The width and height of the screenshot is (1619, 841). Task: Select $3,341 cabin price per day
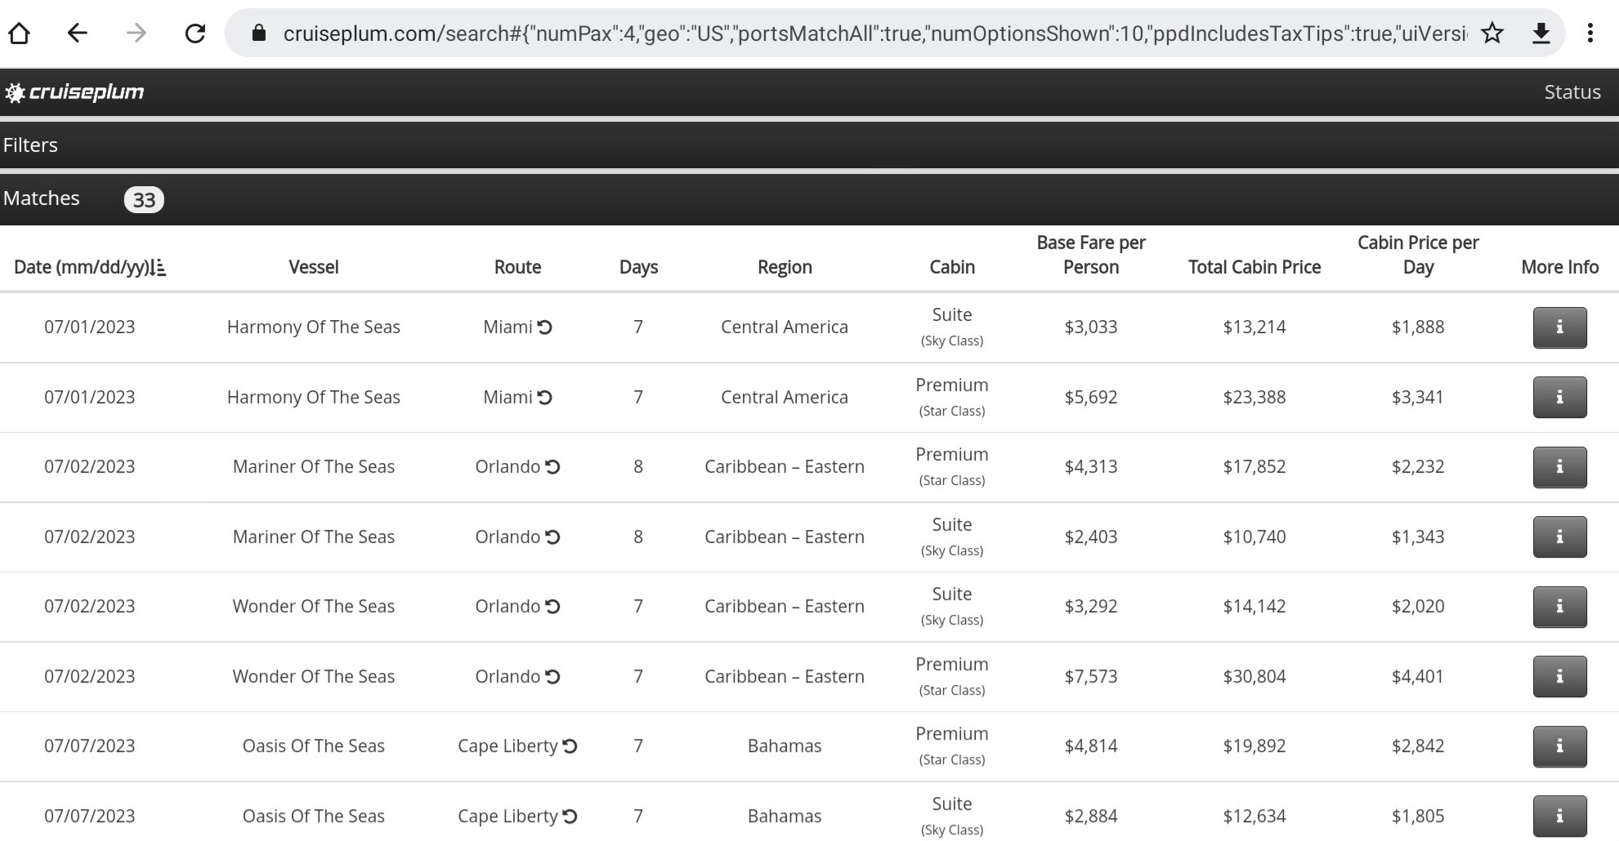[x=1418, y=398]
